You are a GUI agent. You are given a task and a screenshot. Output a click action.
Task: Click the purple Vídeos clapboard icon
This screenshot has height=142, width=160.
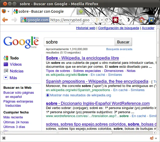(x=6, y=64)
